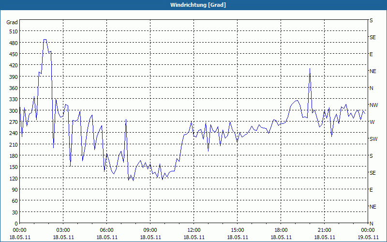Click the 480 y-axis value
Screen dimensions: 387x242
(x=14, y=43)
